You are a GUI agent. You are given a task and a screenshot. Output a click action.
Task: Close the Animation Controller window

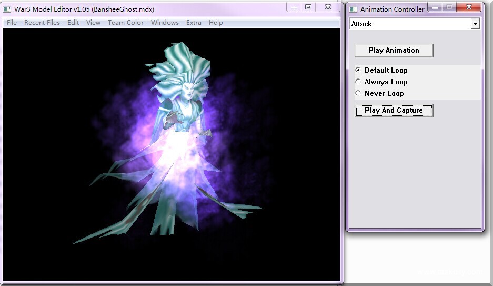click(468, 7)
